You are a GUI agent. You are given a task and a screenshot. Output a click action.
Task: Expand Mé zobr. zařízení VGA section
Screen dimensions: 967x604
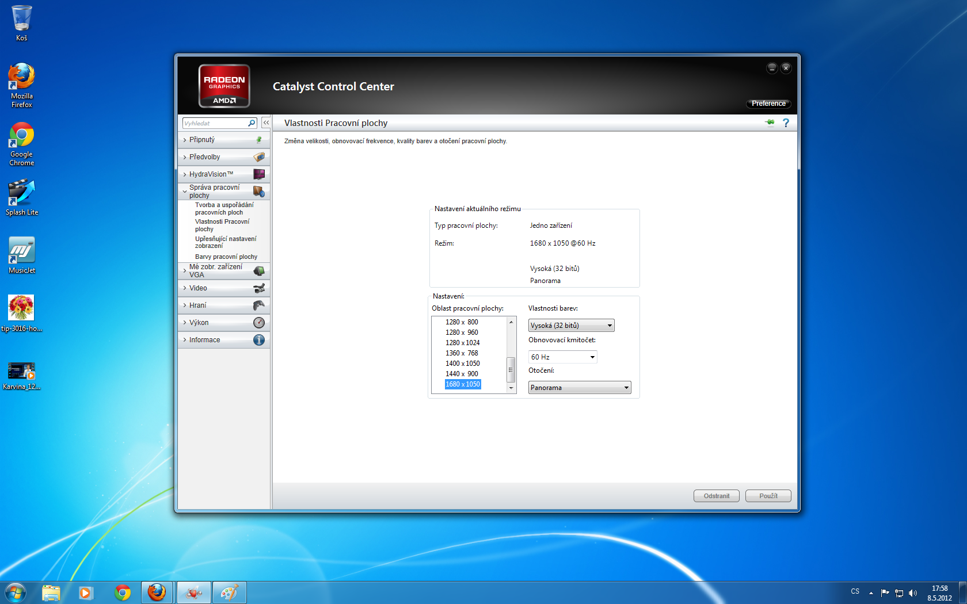click(224, 271)
